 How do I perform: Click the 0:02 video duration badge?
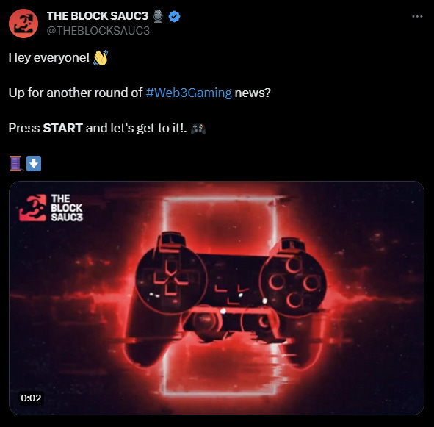click(31, 398)
